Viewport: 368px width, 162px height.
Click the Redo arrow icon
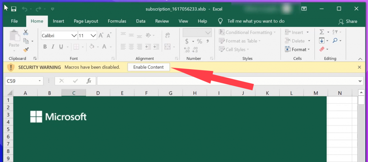point(38,9)
